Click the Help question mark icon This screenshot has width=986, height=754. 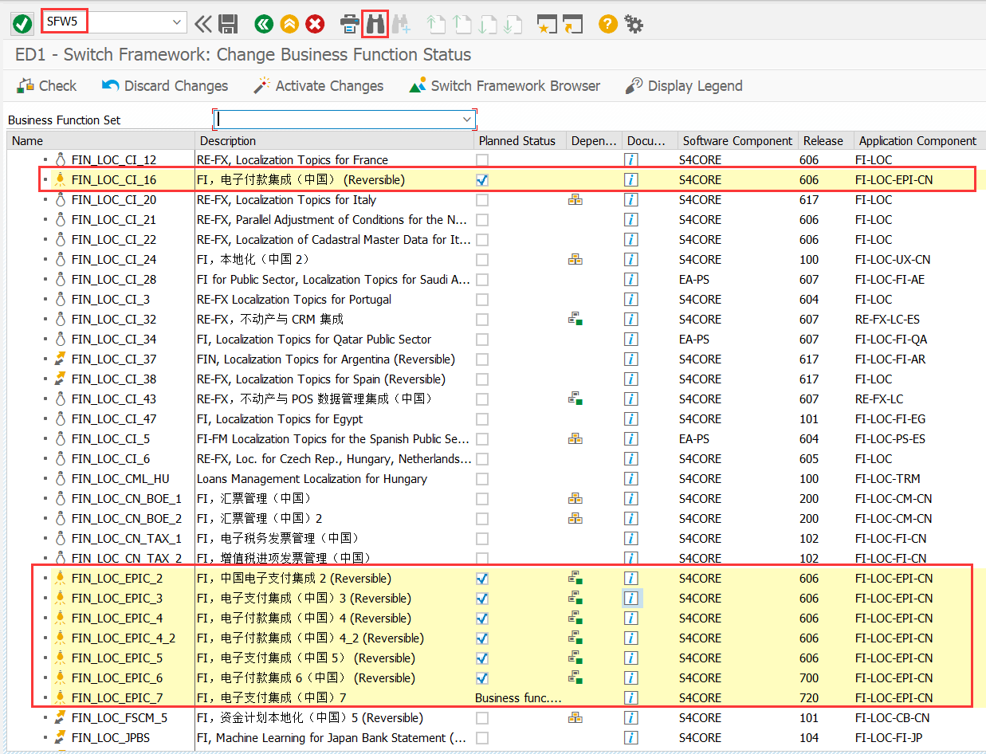(607, 24)
